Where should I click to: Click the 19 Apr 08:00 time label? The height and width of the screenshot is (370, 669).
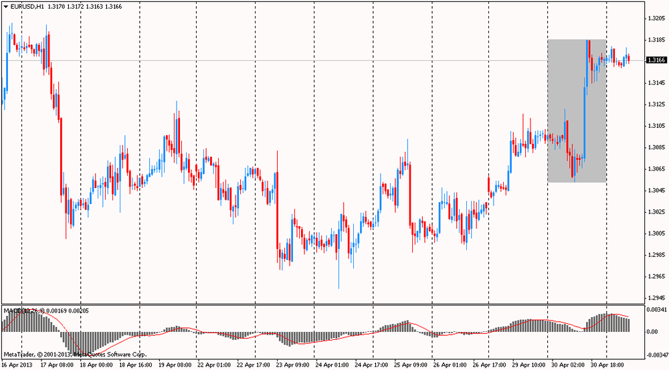(x=175, y=365)
